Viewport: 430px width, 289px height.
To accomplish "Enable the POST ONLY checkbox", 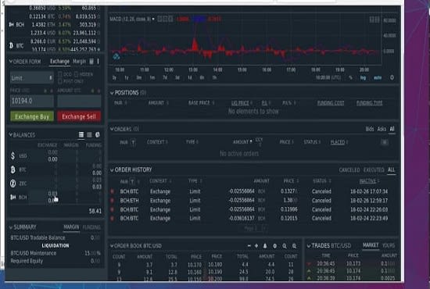I will point(60,81).
